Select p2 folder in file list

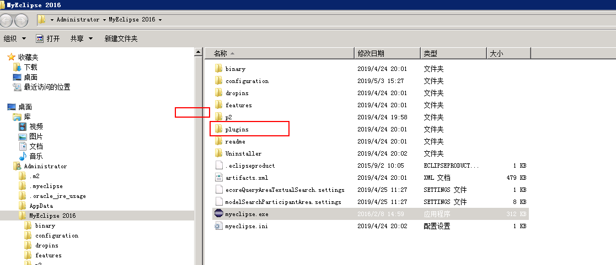coord(229,117)
